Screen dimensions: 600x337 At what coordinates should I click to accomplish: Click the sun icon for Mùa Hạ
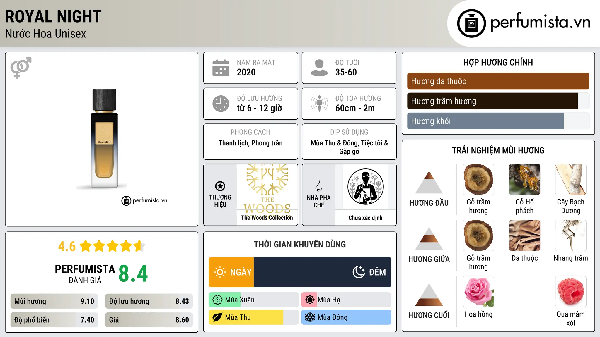(x=310, y=300)
